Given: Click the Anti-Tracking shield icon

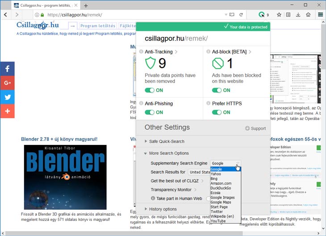Looking at the screenshot, I should tap(150, 63).
